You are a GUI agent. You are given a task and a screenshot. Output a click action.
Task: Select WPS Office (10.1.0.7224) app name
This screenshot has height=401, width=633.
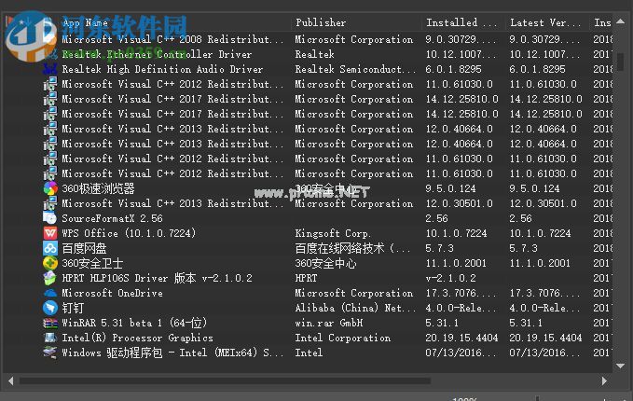[129, 233]
